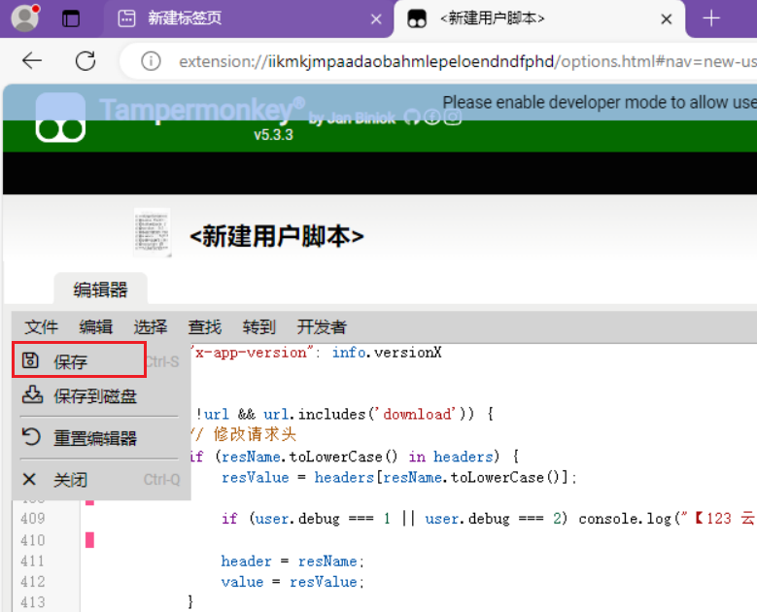Open the 查找 (Find) menu
757x612 pixels.
coord(204,326)
